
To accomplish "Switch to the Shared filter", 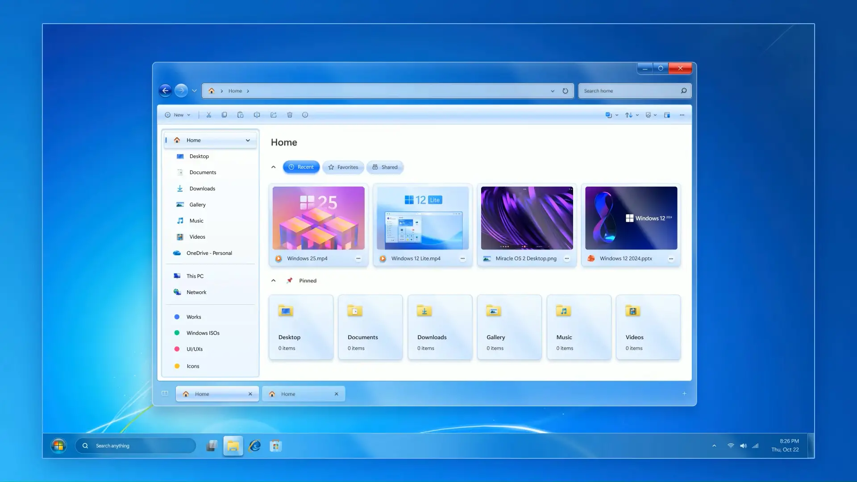I will (385, 167).
